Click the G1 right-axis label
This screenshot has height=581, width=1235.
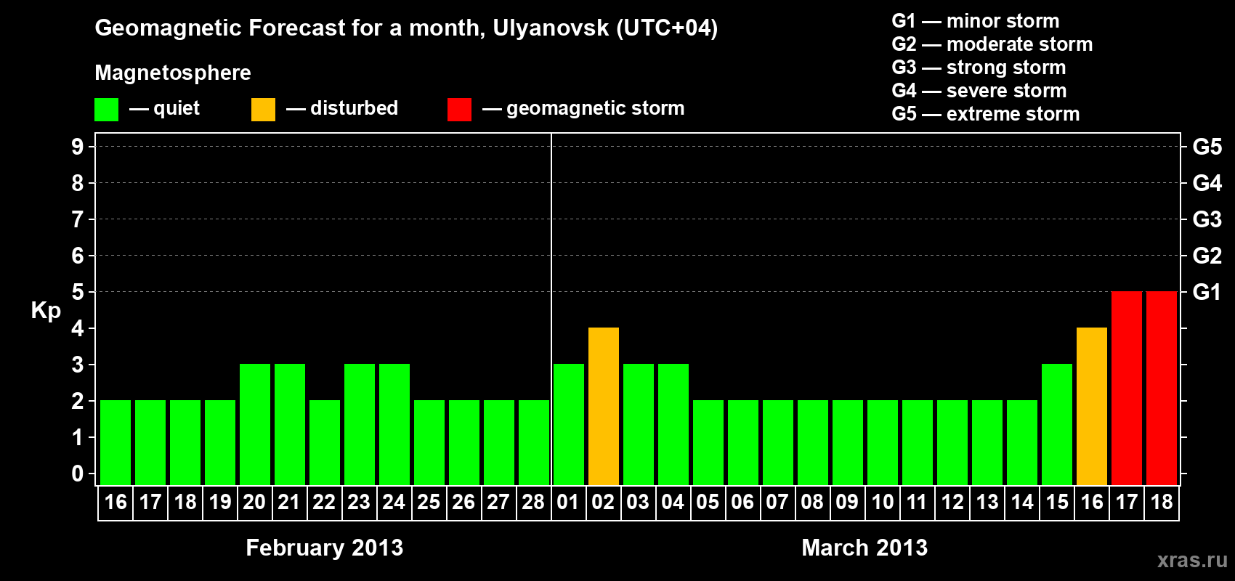[1207, 292]
